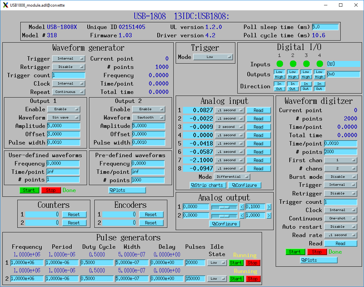Click the X11 icon in title bar

pos(5,5)
